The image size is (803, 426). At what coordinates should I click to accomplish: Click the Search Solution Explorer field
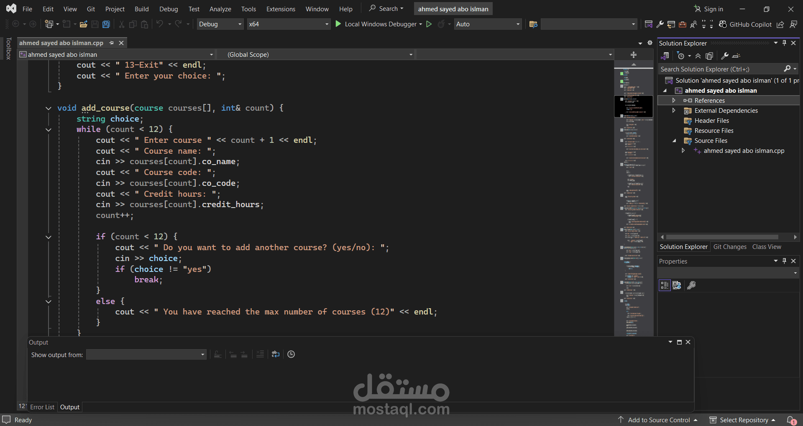click(x=728, y=69)
